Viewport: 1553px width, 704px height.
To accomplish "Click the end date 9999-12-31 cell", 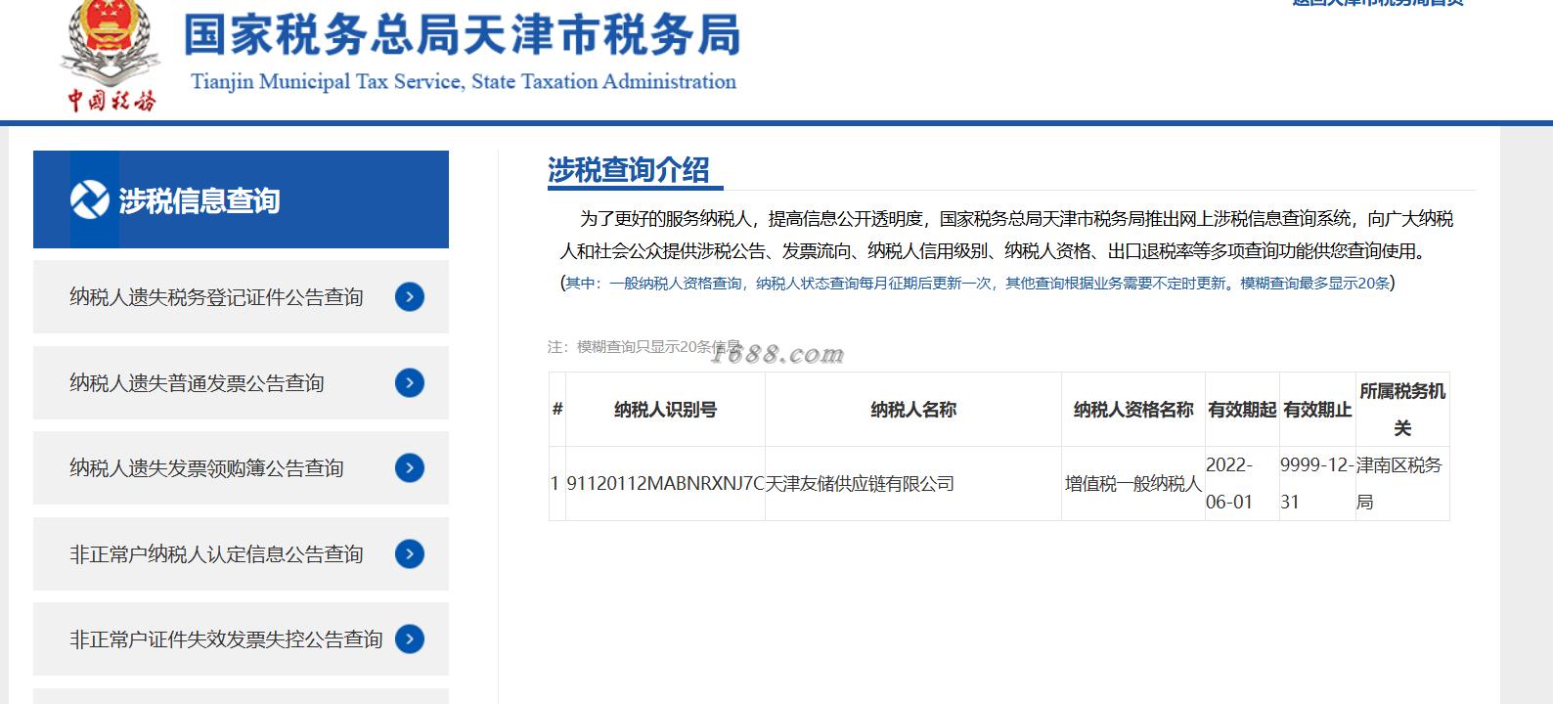I will (1316, 483).
